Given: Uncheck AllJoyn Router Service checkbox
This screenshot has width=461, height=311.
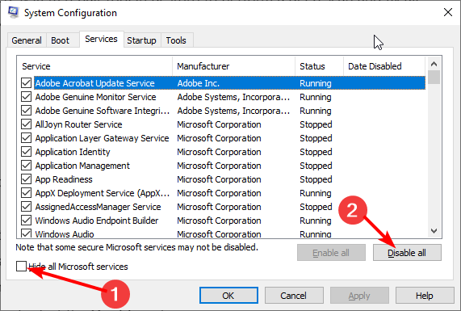Looking at the screenshot, I should (26, 124).
